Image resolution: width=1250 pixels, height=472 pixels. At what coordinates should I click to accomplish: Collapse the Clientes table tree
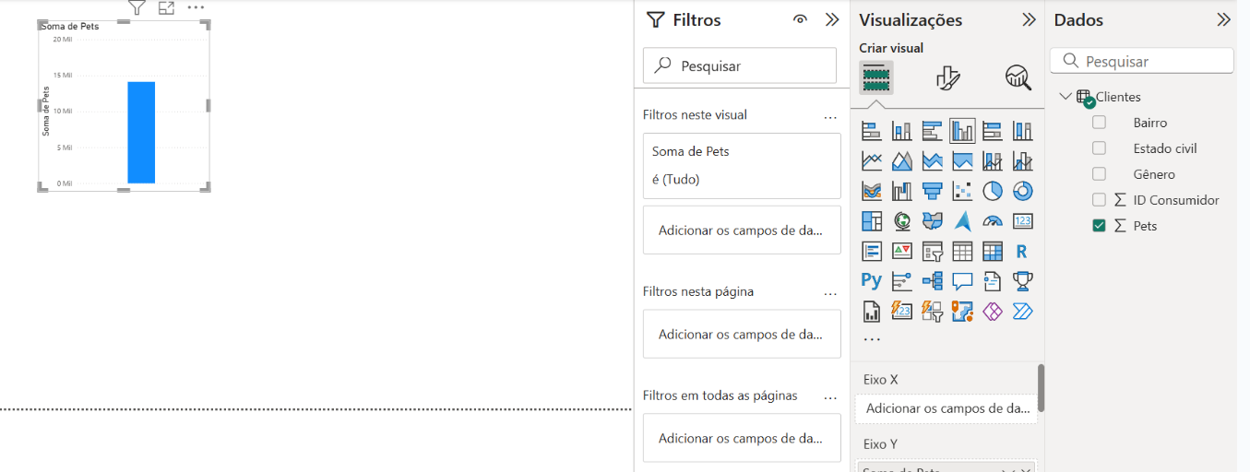tap(1065, 96)
